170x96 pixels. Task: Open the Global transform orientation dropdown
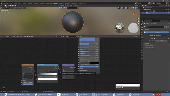(x=63, y=6)
